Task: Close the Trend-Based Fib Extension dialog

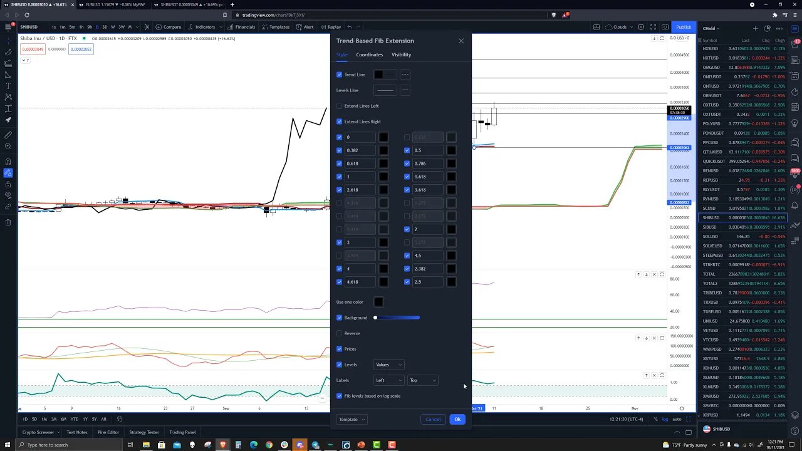Action: pos(461,41)
